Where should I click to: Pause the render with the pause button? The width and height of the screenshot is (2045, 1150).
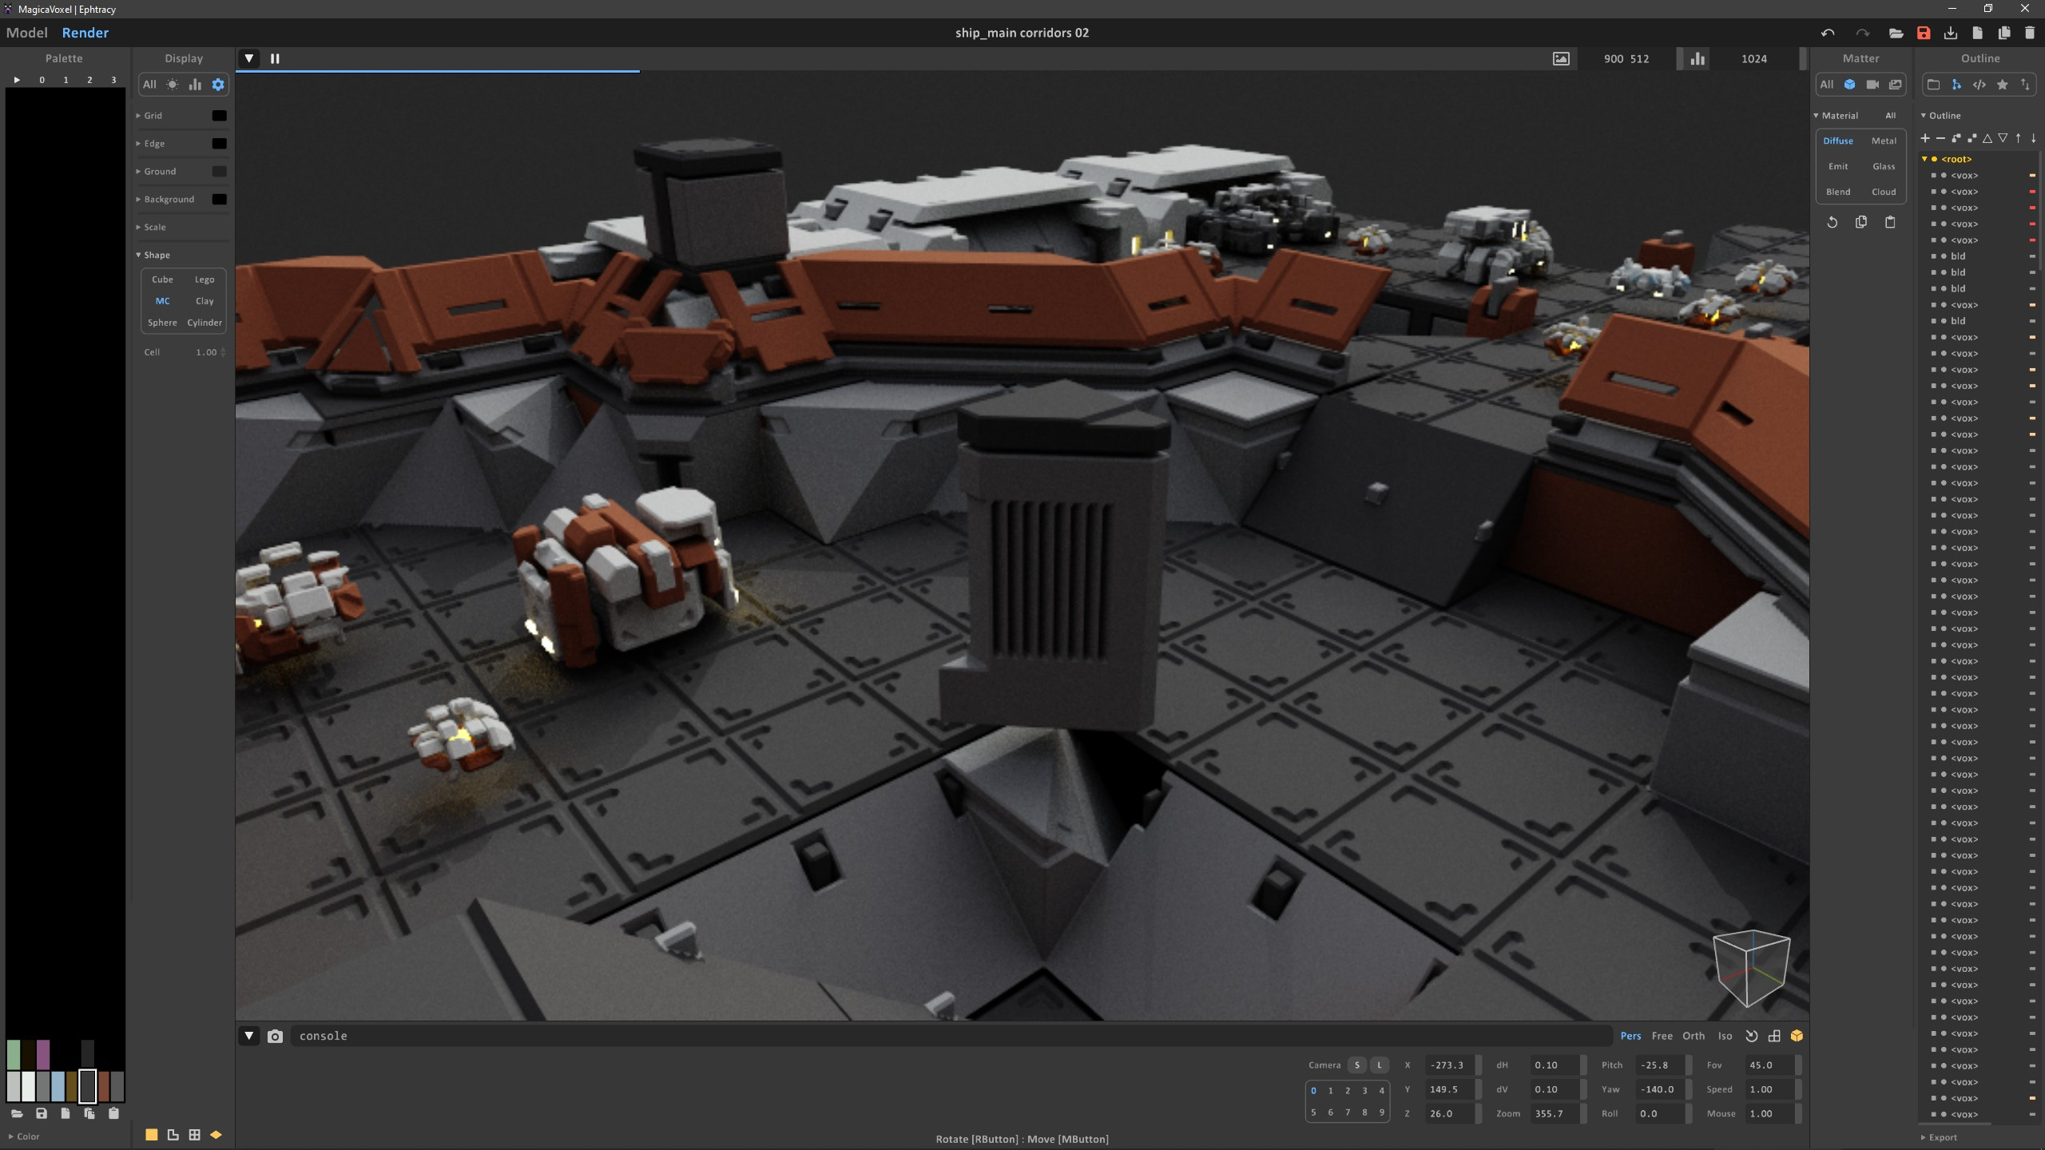pos(275,58)
